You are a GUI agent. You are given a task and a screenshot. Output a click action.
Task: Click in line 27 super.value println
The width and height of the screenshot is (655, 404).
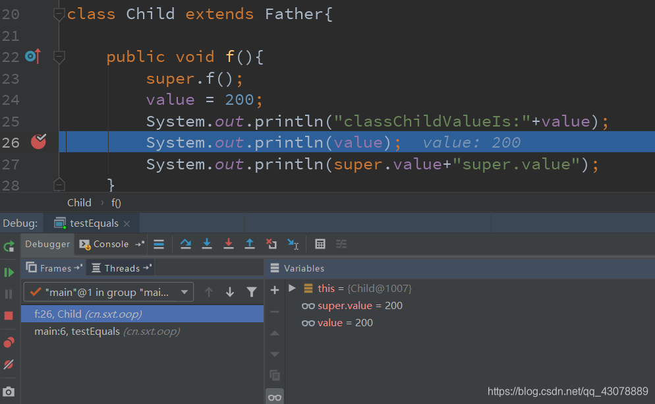pyautogui.click(x=372, y=164)
